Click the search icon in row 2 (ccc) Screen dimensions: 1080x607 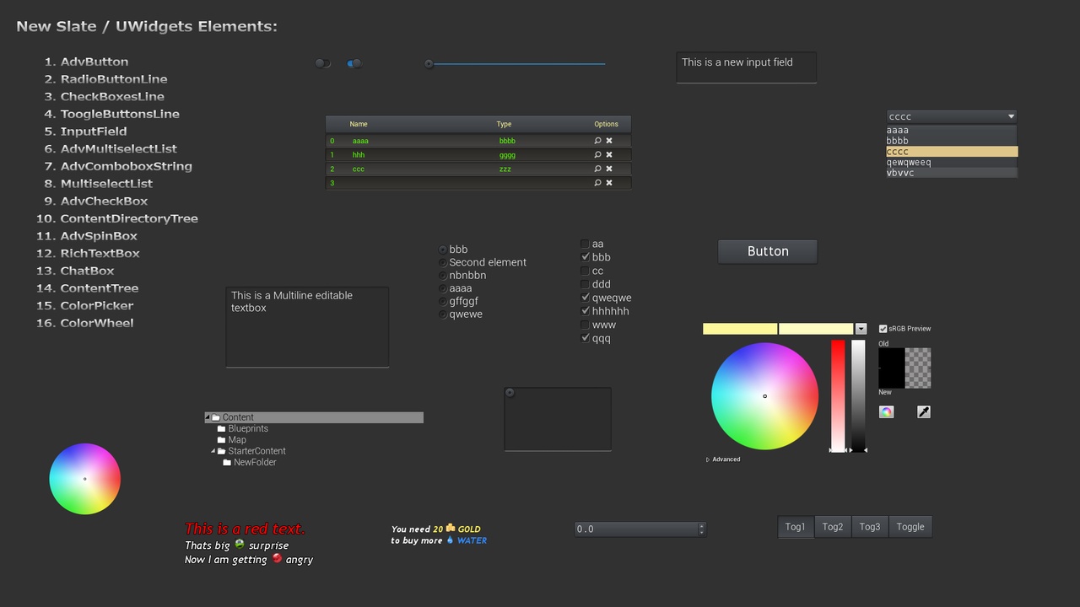coord(597,169)
